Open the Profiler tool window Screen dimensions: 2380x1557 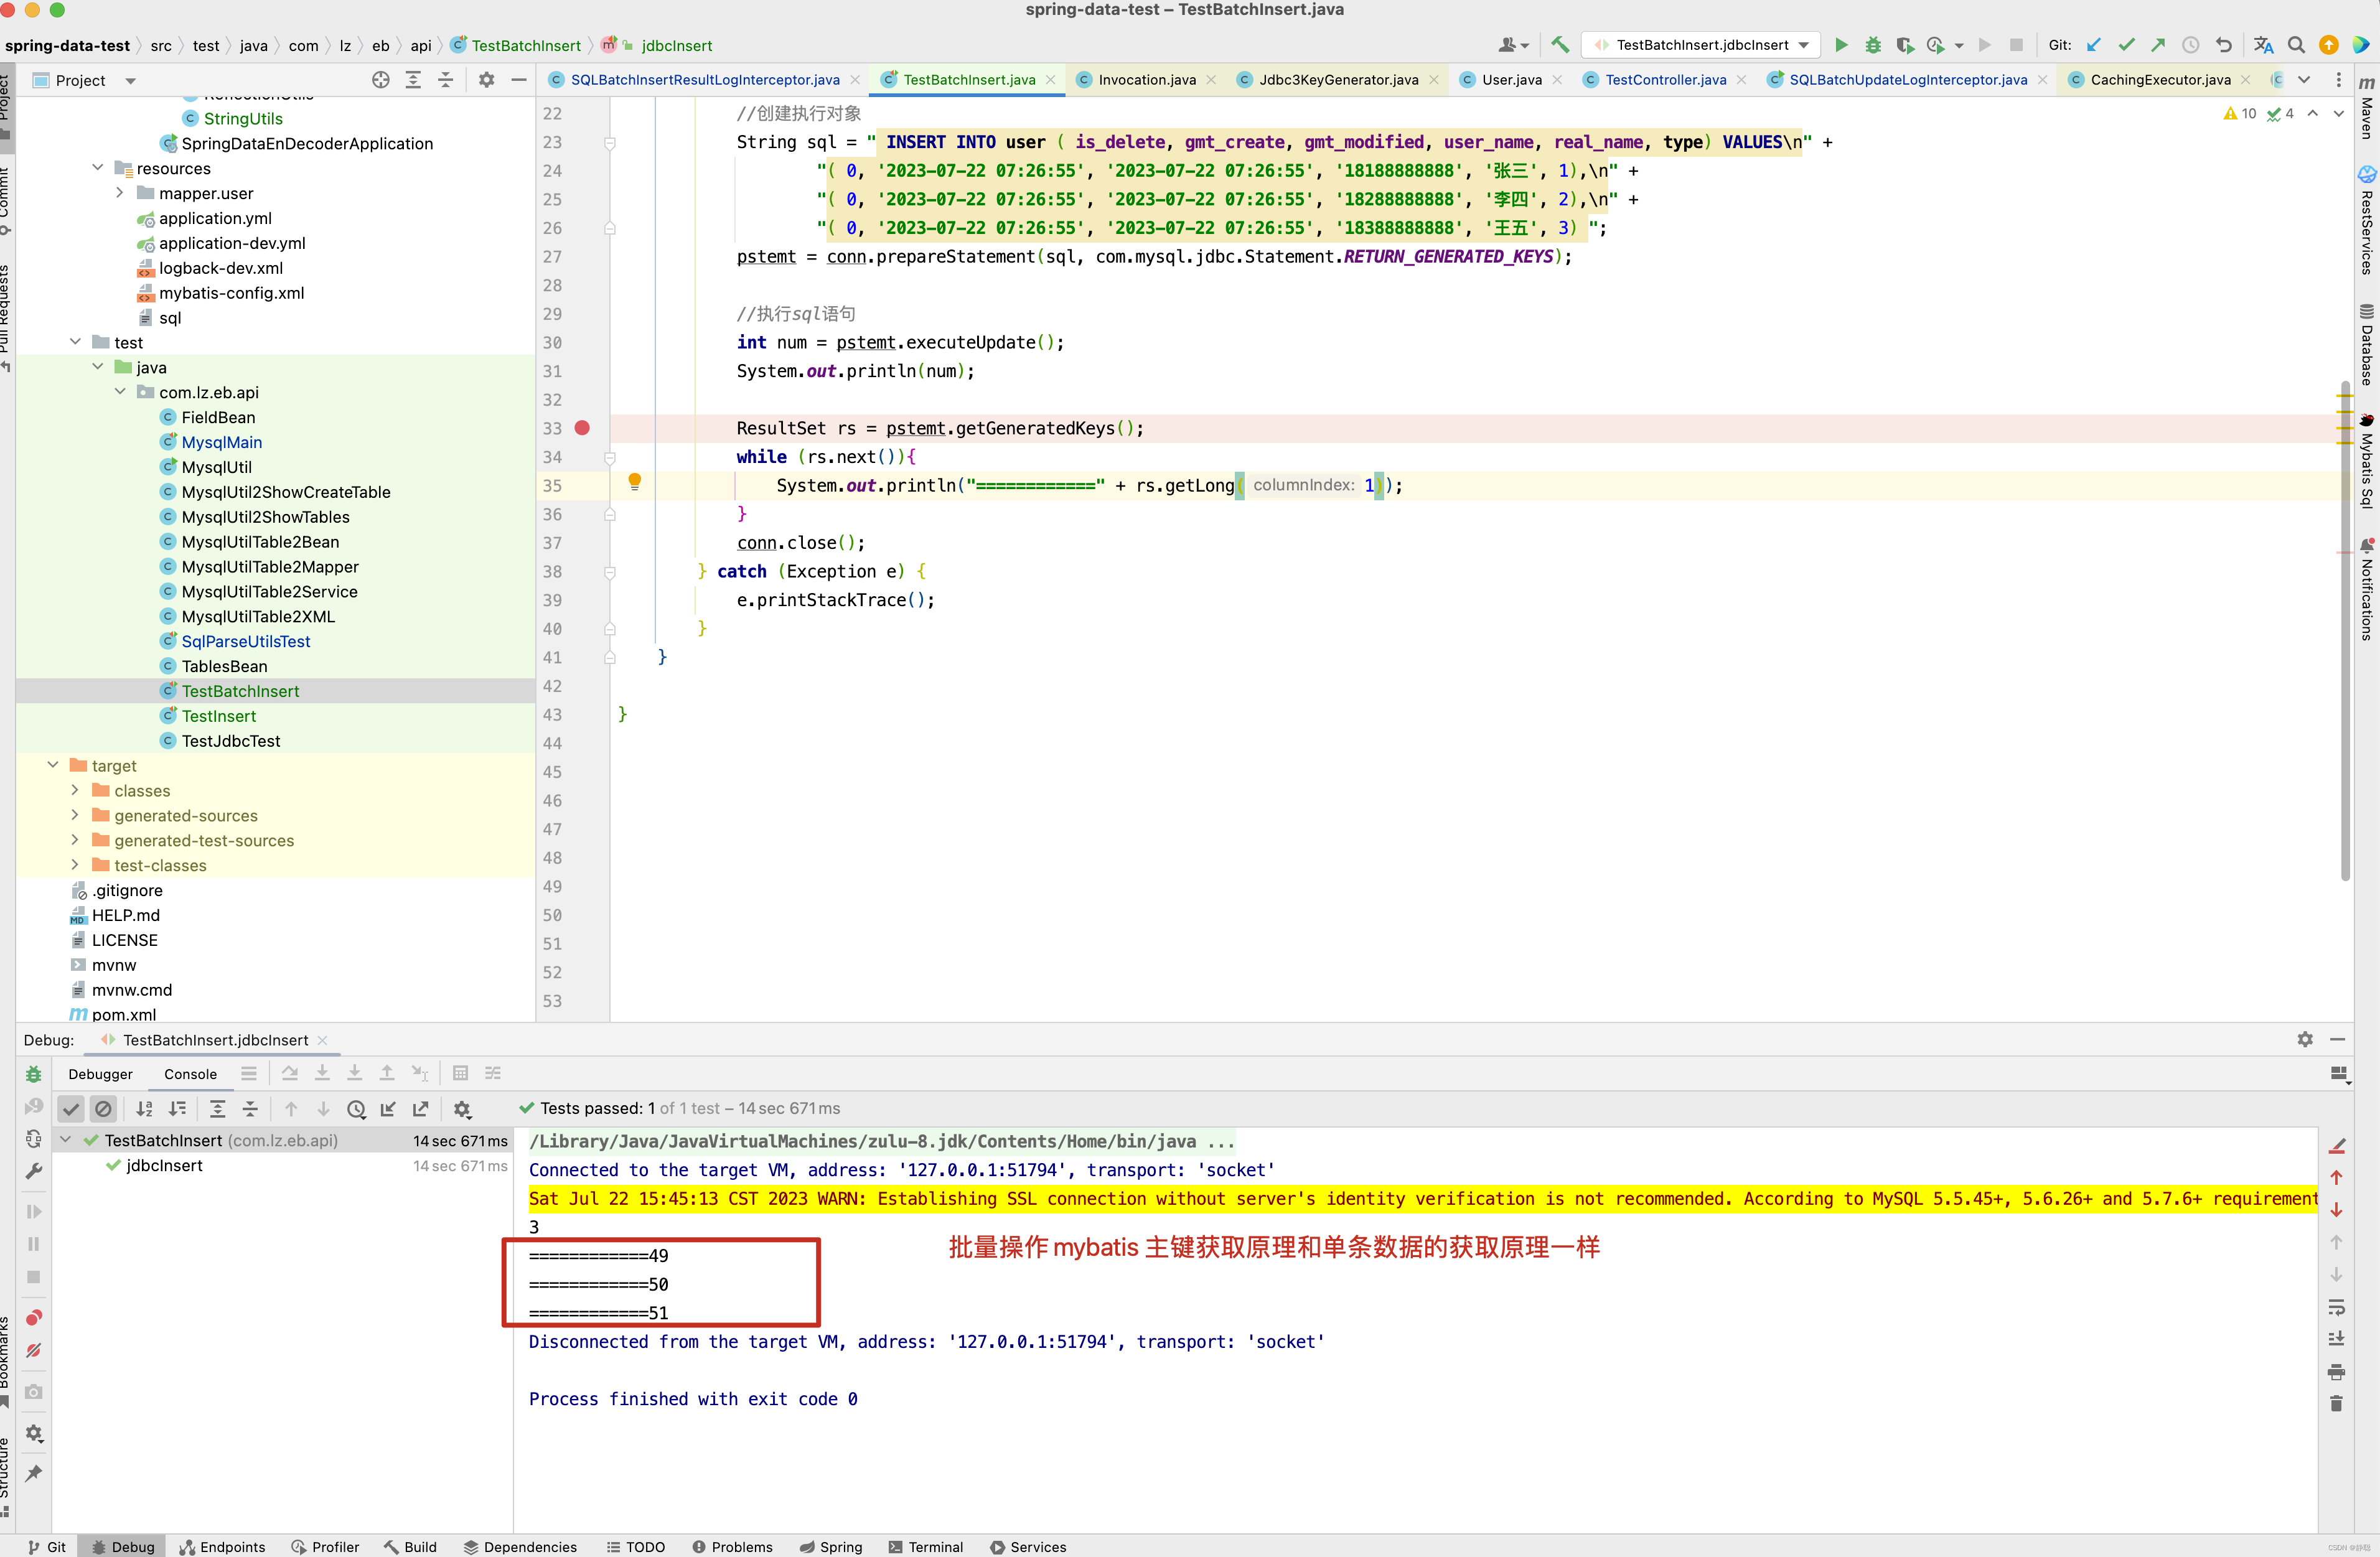[x=325, y=1547]
